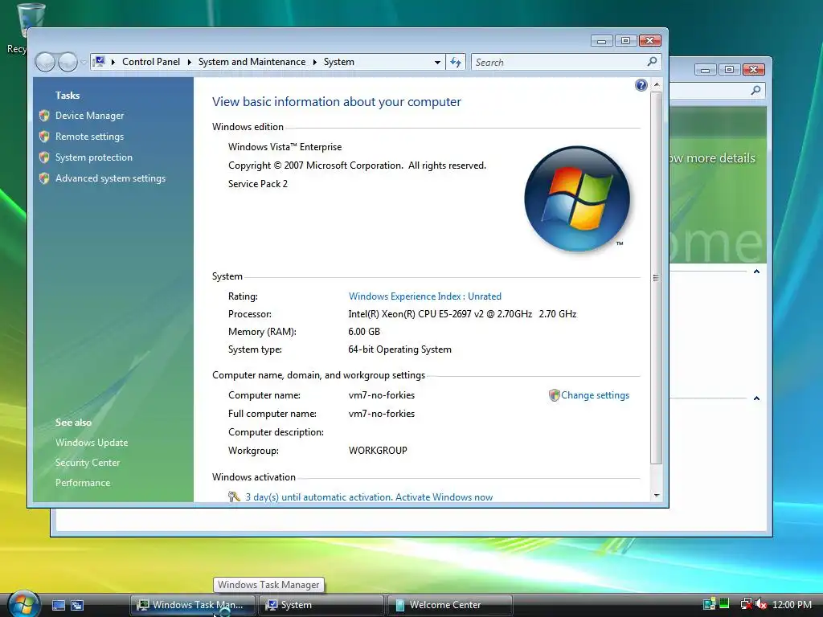
Task: Click the Back navigation button
Action: (x=45, y=63)
